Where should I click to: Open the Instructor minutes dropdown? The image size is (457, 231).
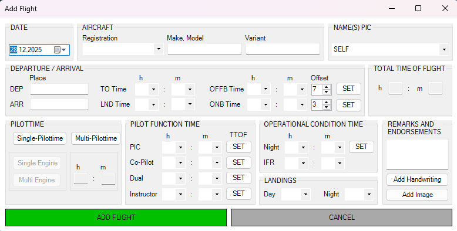pos(217,194)
